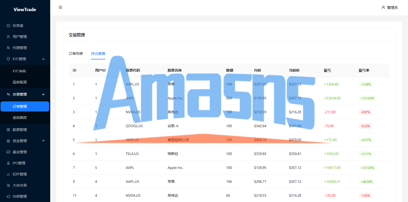
Task: Click the -0.22% loss rate tag
Action: (x=365, y=126)
